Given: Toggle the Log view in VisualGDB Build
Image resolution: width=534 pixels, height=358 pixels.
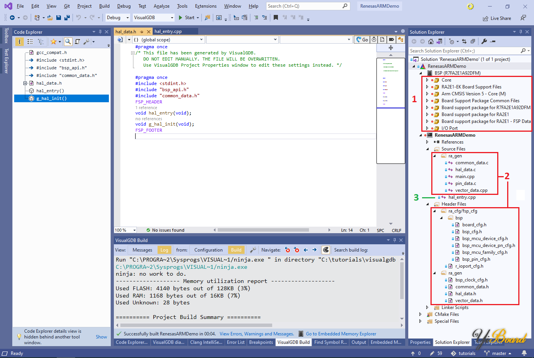Looking at the screenshot, I should pyautogui.click(x=164, y=250).
